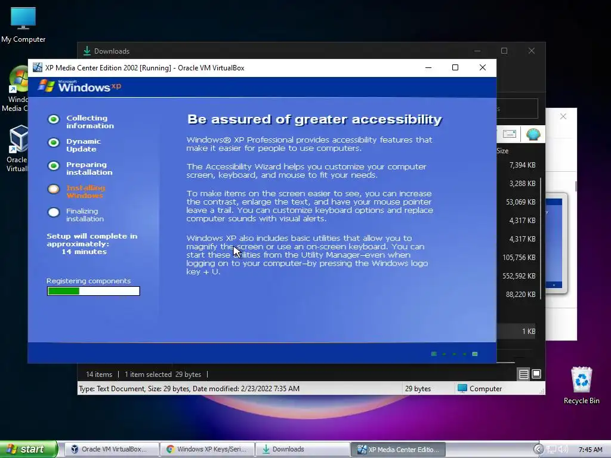Close the XP Media Center VirtualBox window
Screen dimensions: 611x458
point(482,67)
